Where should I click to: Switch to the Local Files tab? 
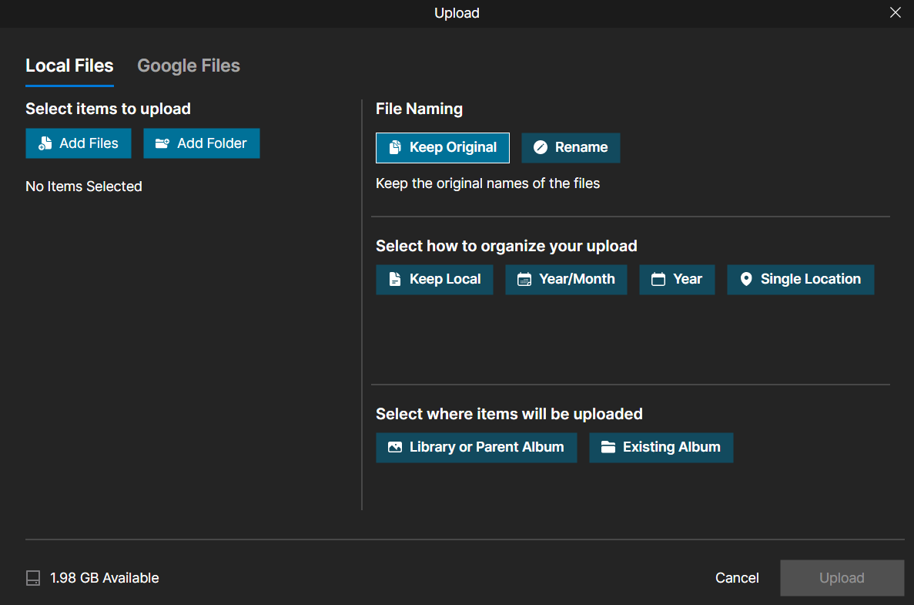click(69, 66)
